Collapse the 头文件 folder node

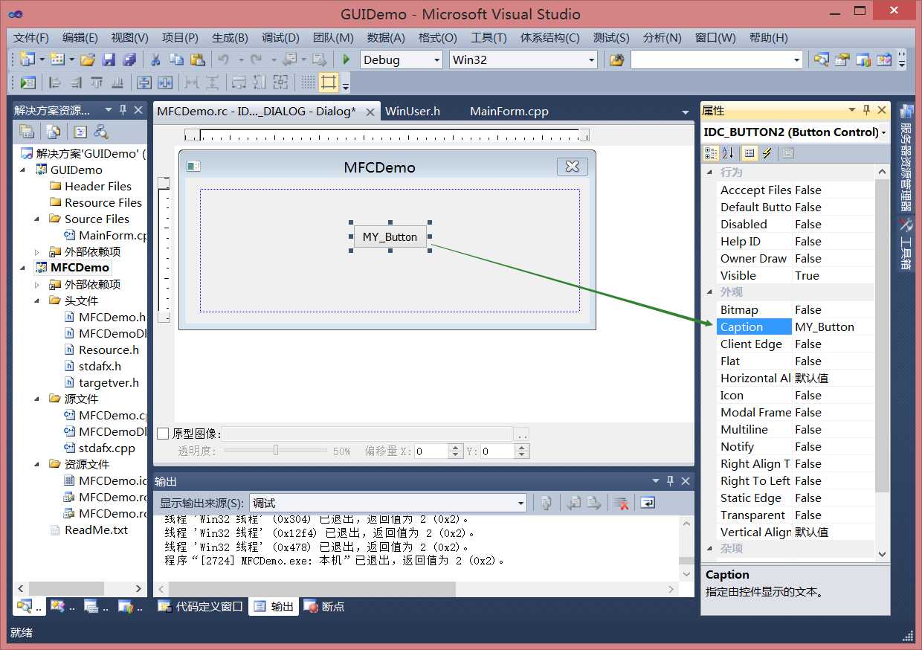[37, 301]
